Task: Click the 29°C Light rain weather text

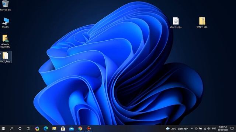Action: (x=180, y=129)
